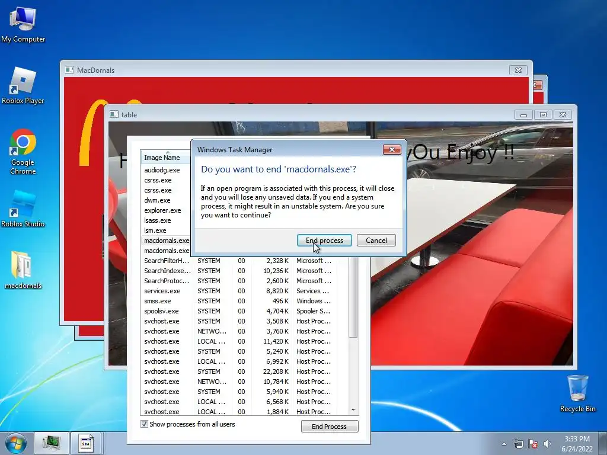Select the dwm.exe process
Viewport: 607px width, 455px height.
[166, 200]
